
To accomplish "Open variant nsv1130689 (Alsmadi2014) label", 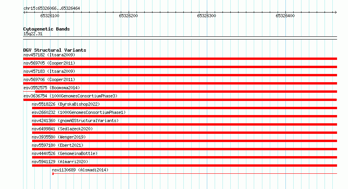I will click(80, 170).
